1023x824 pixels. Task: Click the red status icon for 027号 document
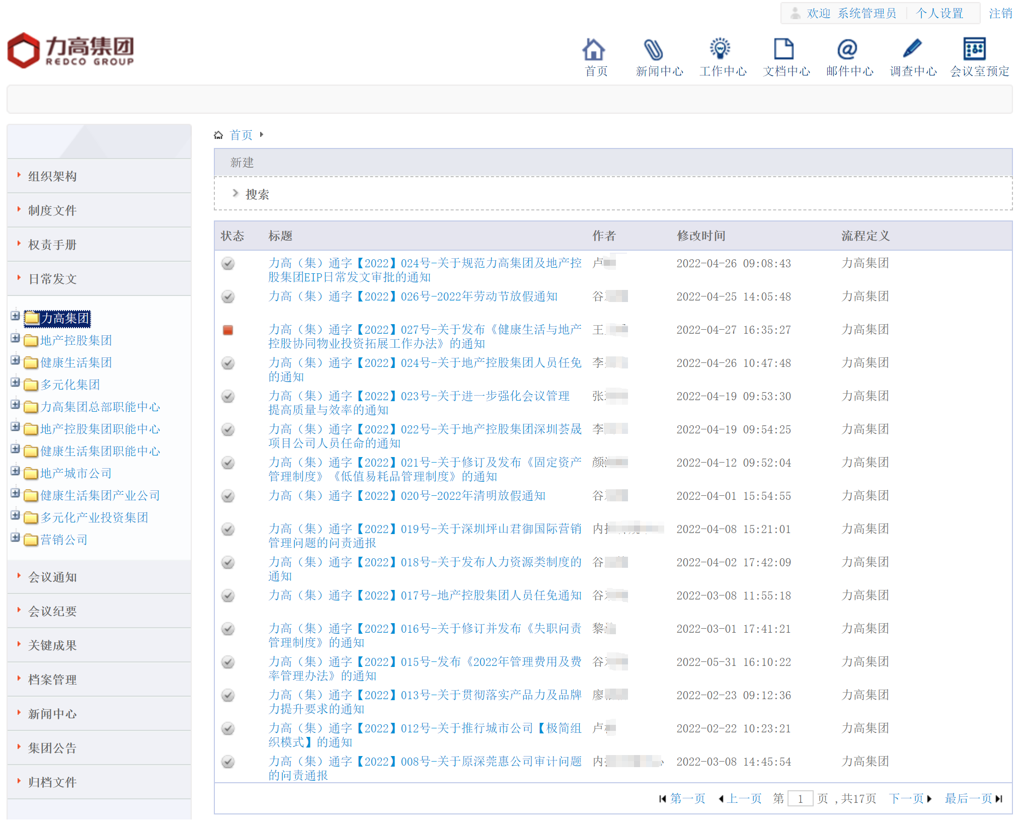click(228, 330)
